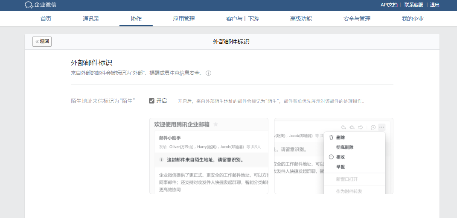Click 退出 to log out

(x=434, y=5)
